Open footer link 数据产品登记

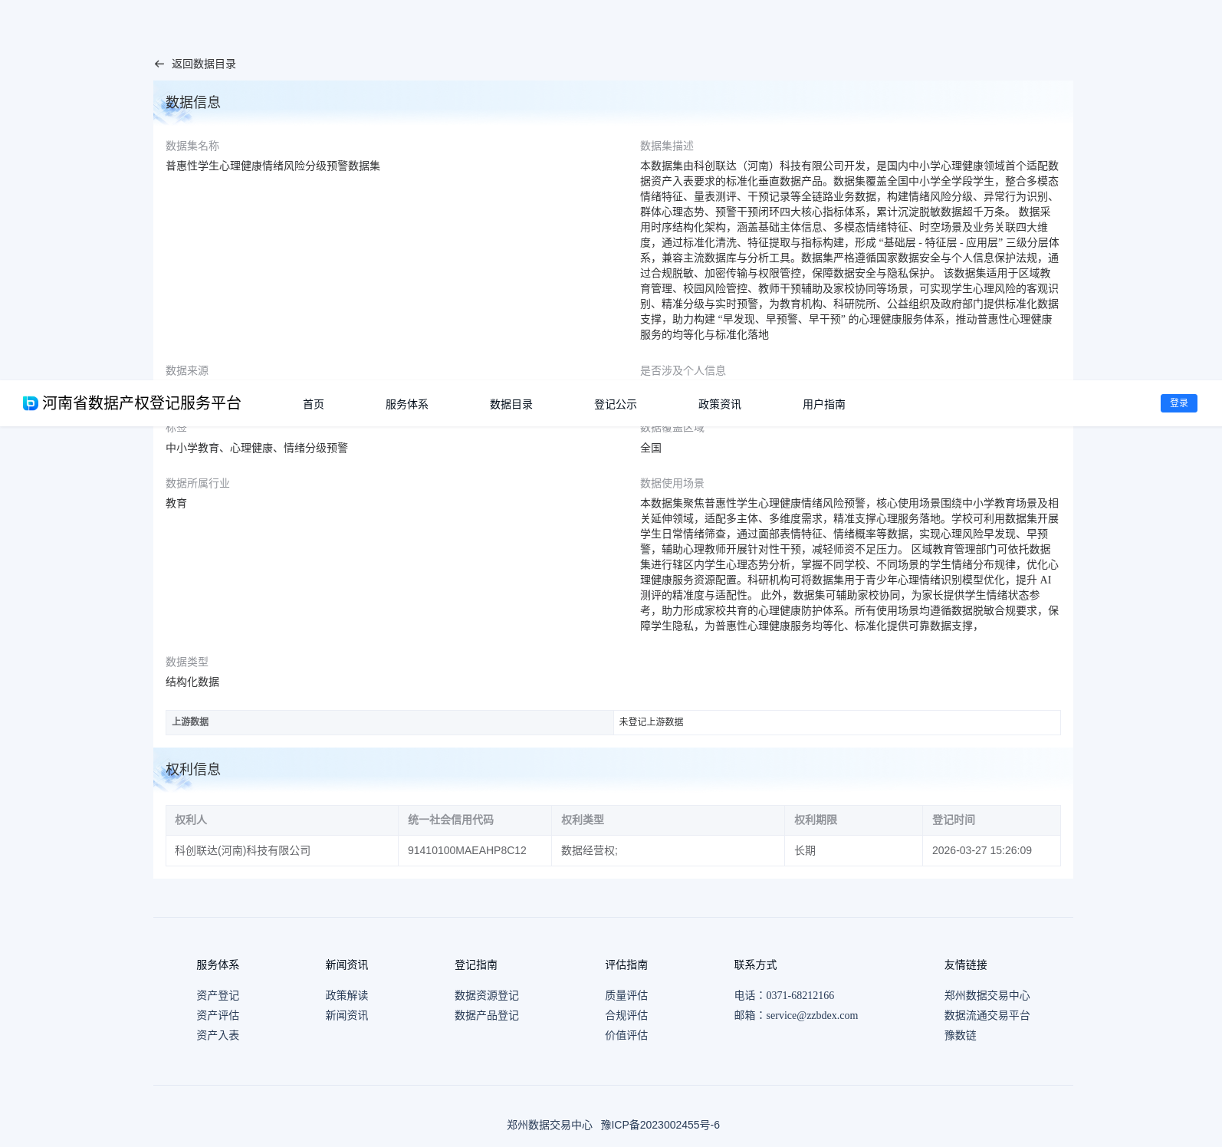487,1015
